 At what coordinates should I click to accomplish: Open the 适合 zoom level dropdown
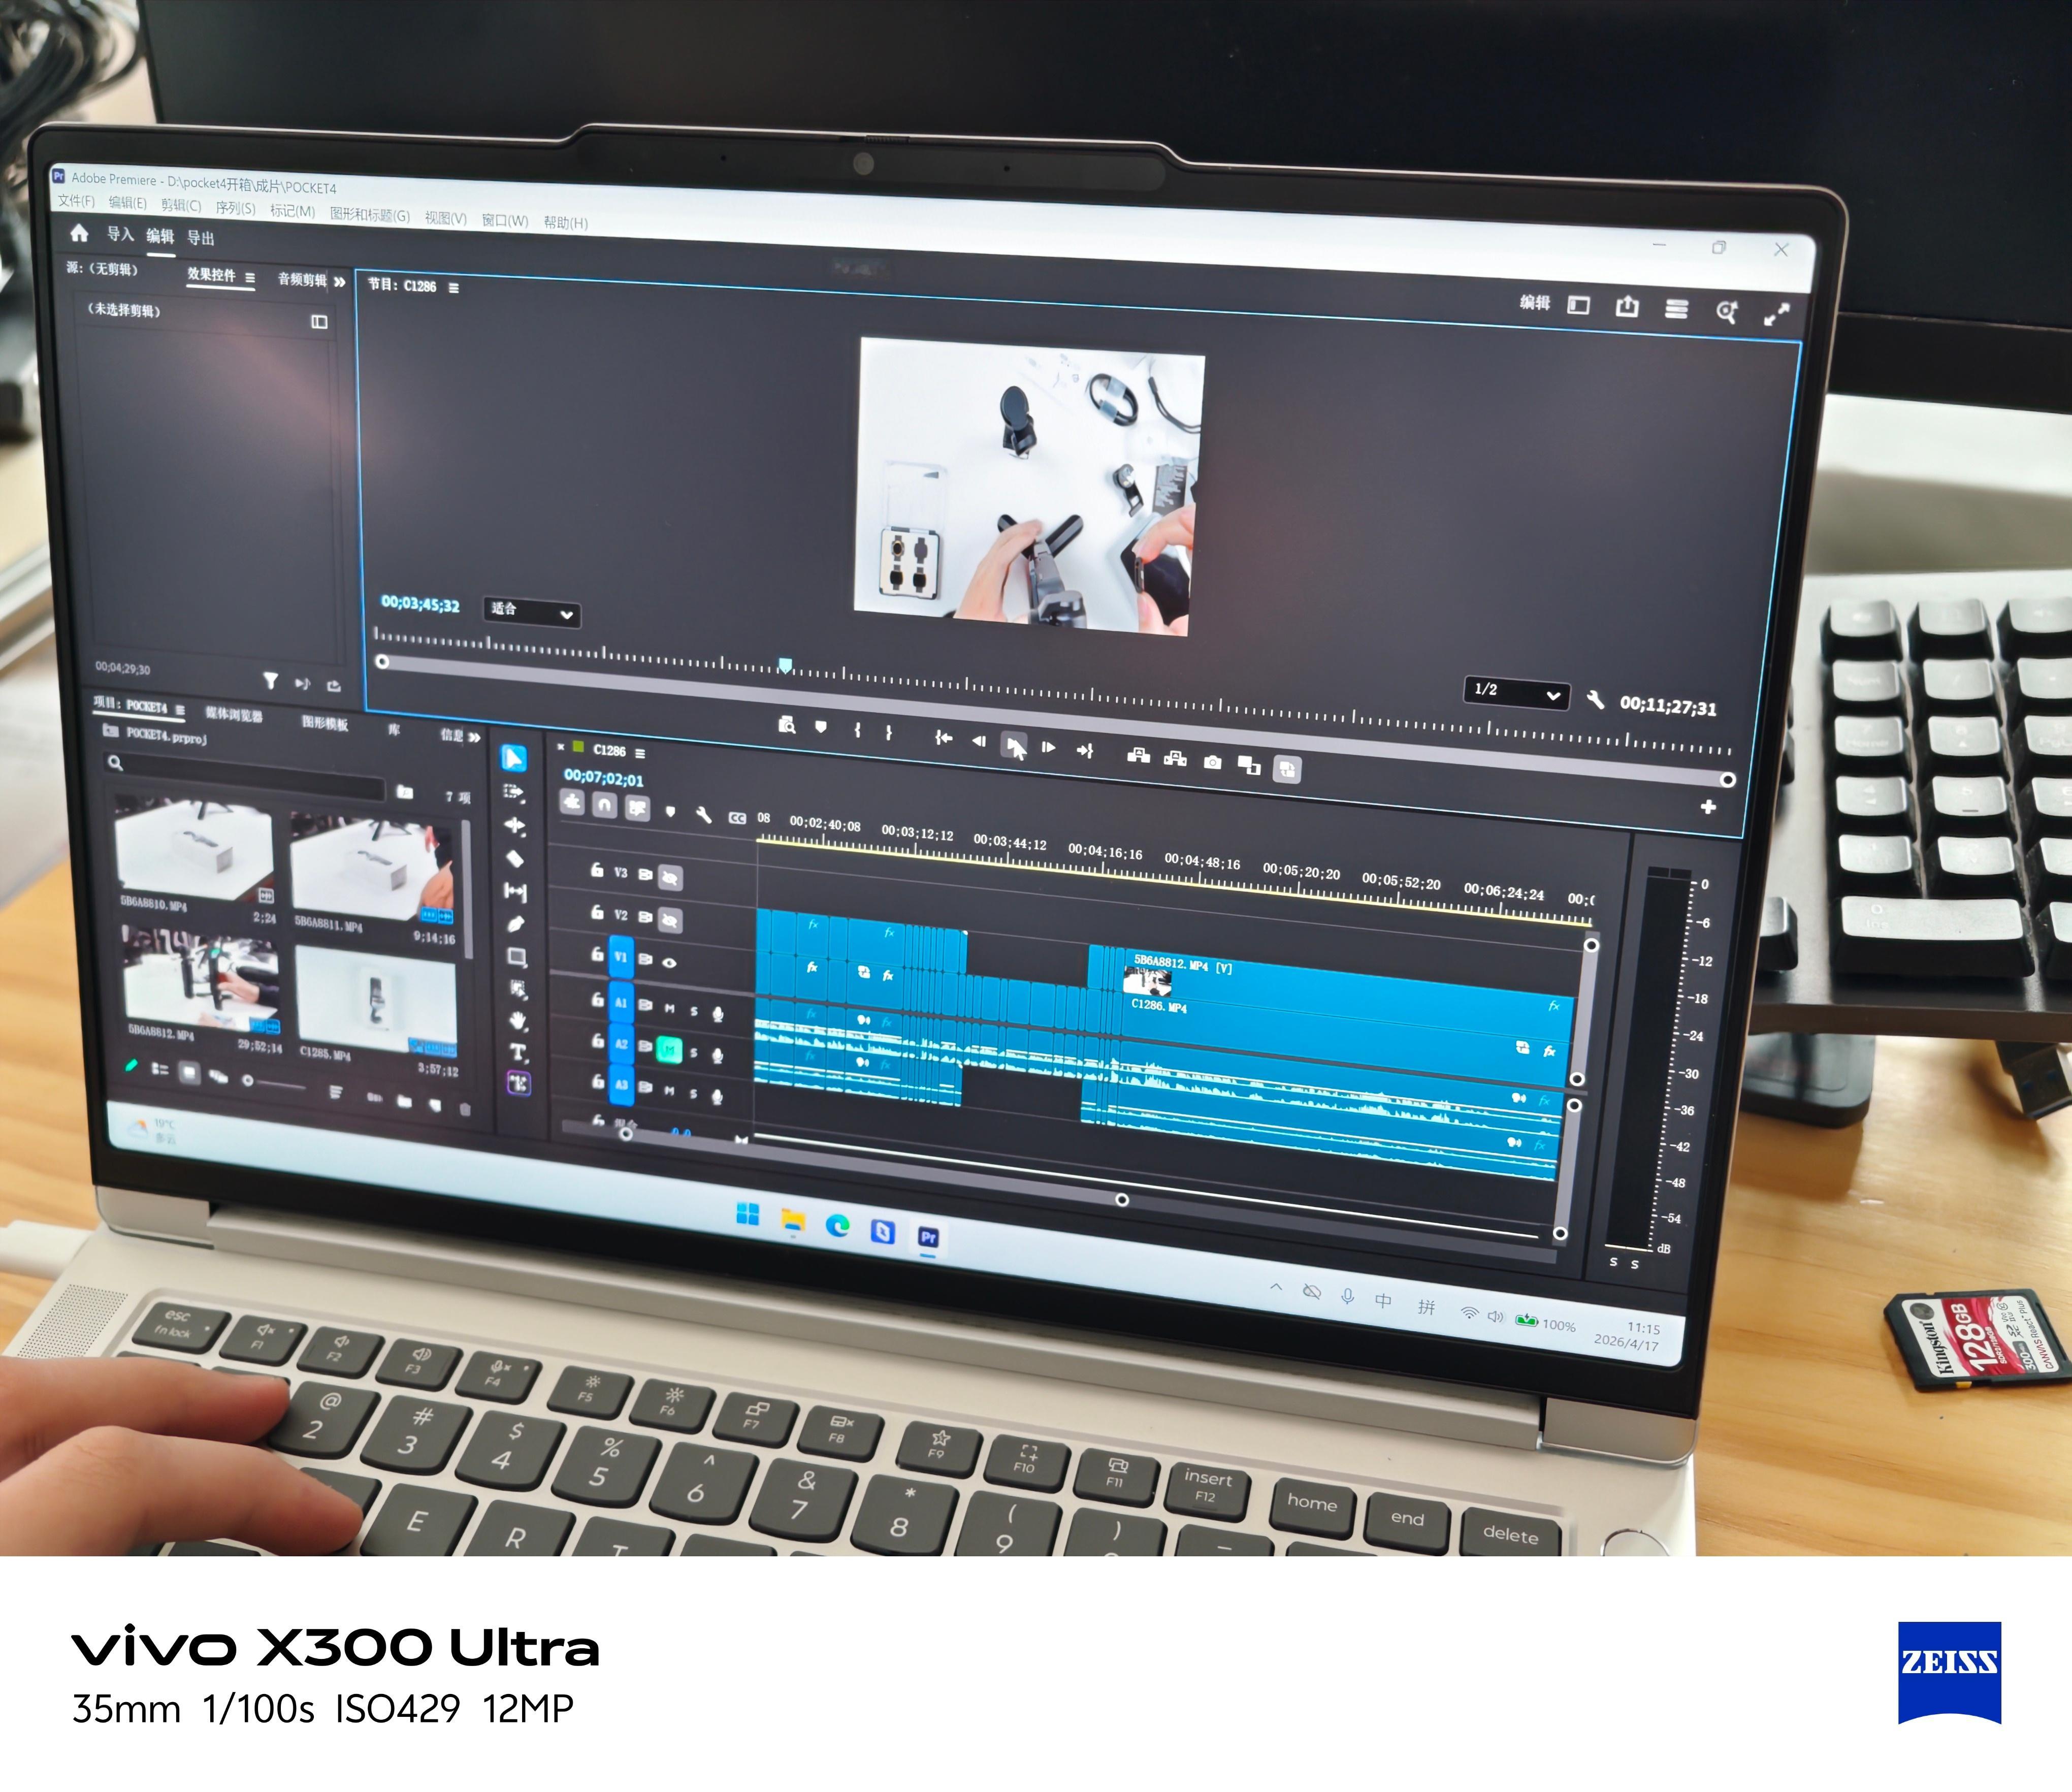click(532, 611)
